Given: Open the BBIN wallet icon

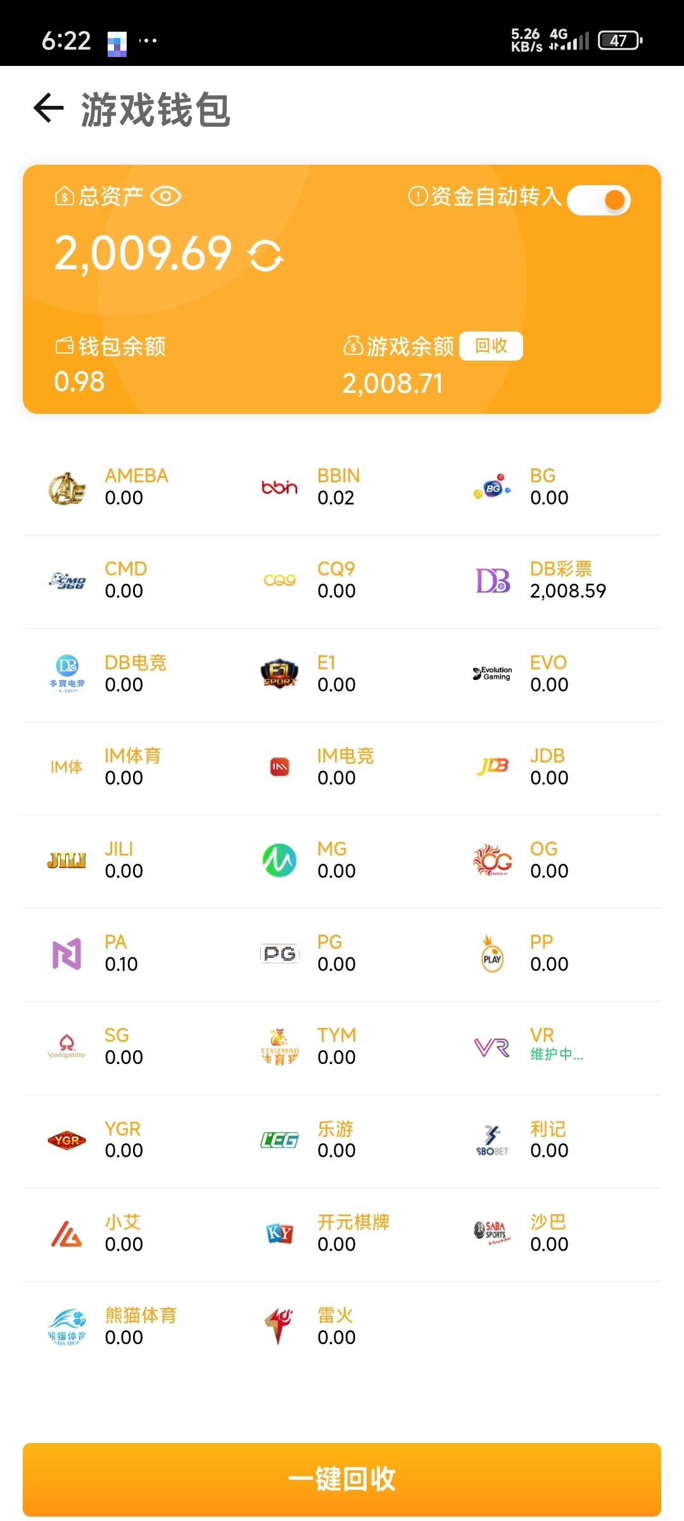Looking at the screenshot, I should point(279,487).
